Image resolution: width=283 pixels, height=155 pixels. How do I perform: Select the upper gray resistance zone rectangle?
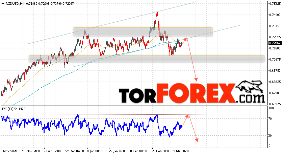tap(143, 32)
